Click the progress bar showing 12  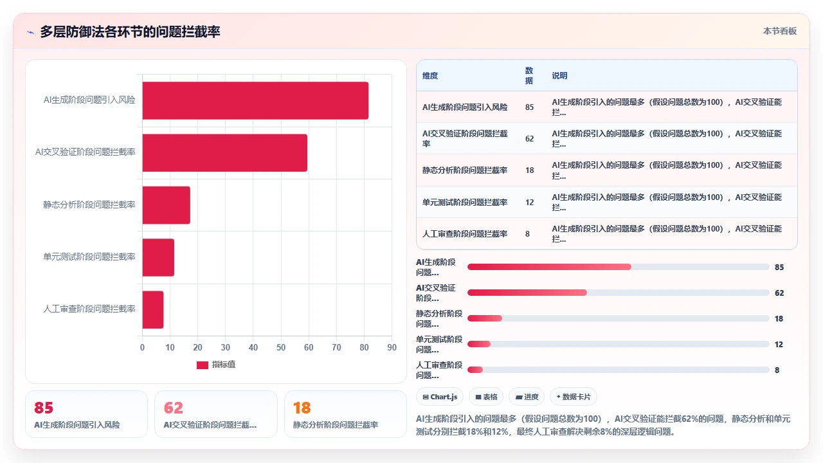point(619,344)
